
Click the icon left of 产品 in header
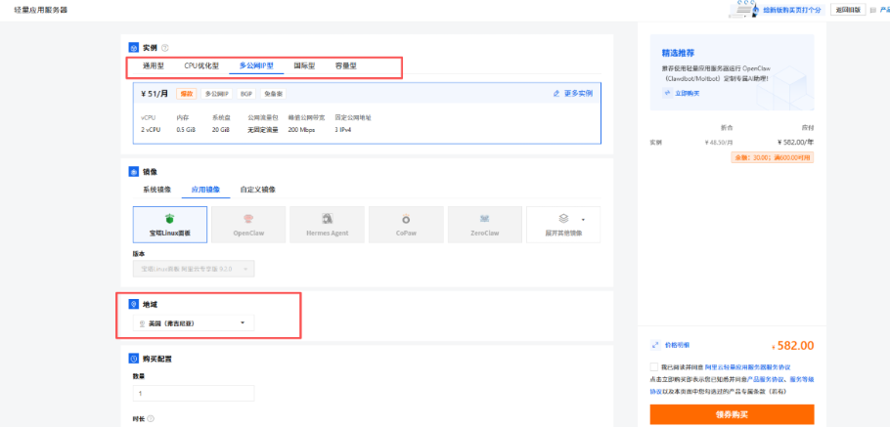coord(873,10)
